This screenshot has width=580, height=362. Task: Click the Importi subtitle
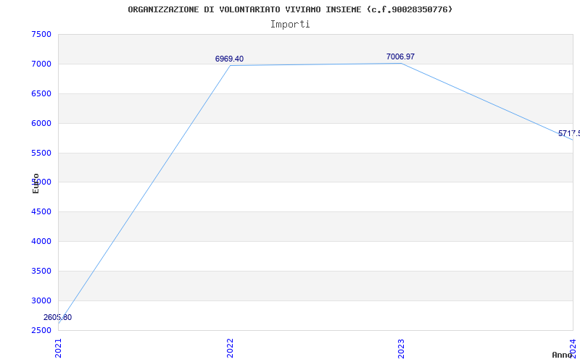coord(290,25)
